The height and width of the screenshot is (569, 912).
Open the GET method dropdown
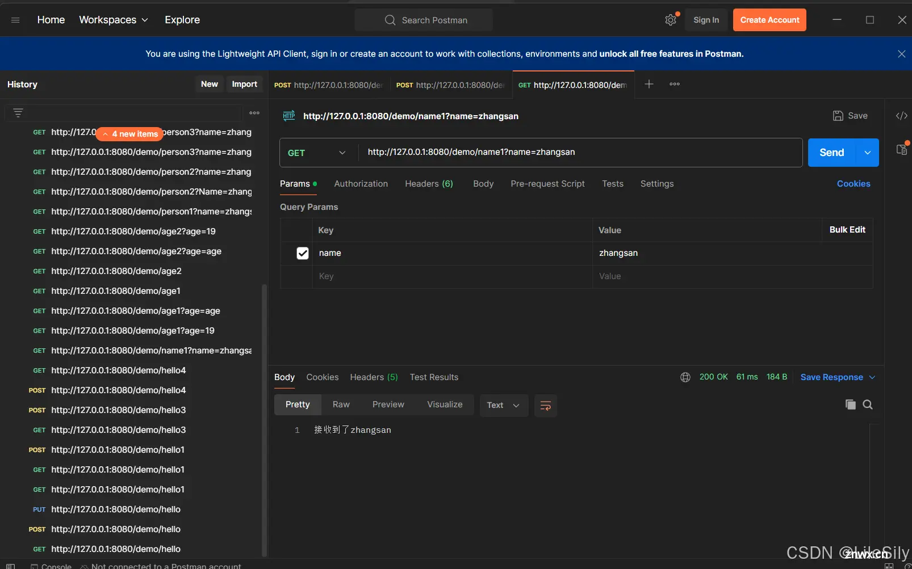click(317, 153)
